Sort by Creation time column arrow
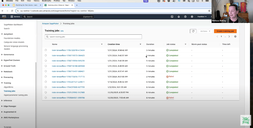Screen dimensions: 253x128 coord(140,44)
